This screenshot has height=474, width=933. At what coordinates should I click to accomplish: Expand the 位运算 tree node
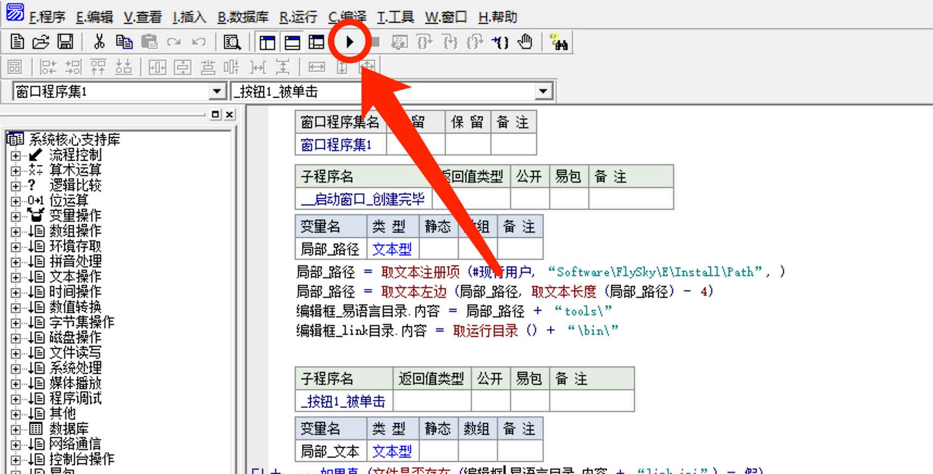pos(15,201)
